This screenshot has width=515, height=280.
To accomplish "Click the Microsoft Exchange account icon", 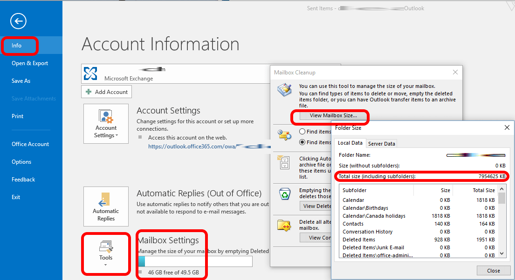I will point(90,73).
